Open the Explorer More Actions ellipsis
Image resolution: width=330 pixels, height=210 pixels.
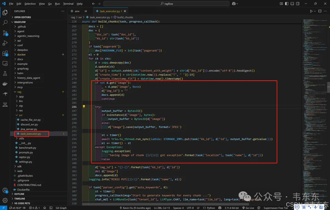click(63, 11)
